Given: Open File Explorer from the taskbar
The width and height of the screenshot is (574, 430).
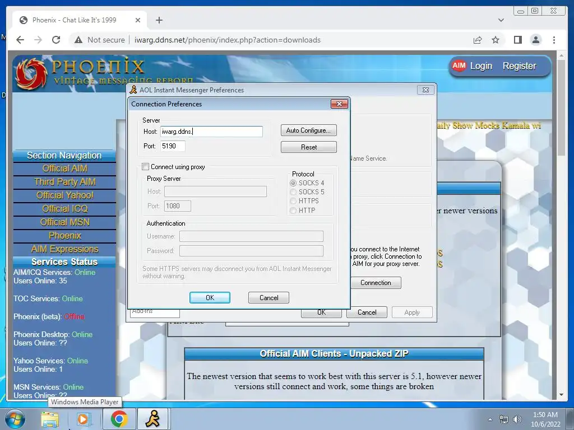Looking at the screenshot, I should (50, 419).
